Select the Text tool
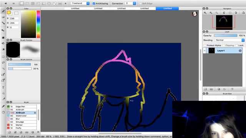 point(3,87)
